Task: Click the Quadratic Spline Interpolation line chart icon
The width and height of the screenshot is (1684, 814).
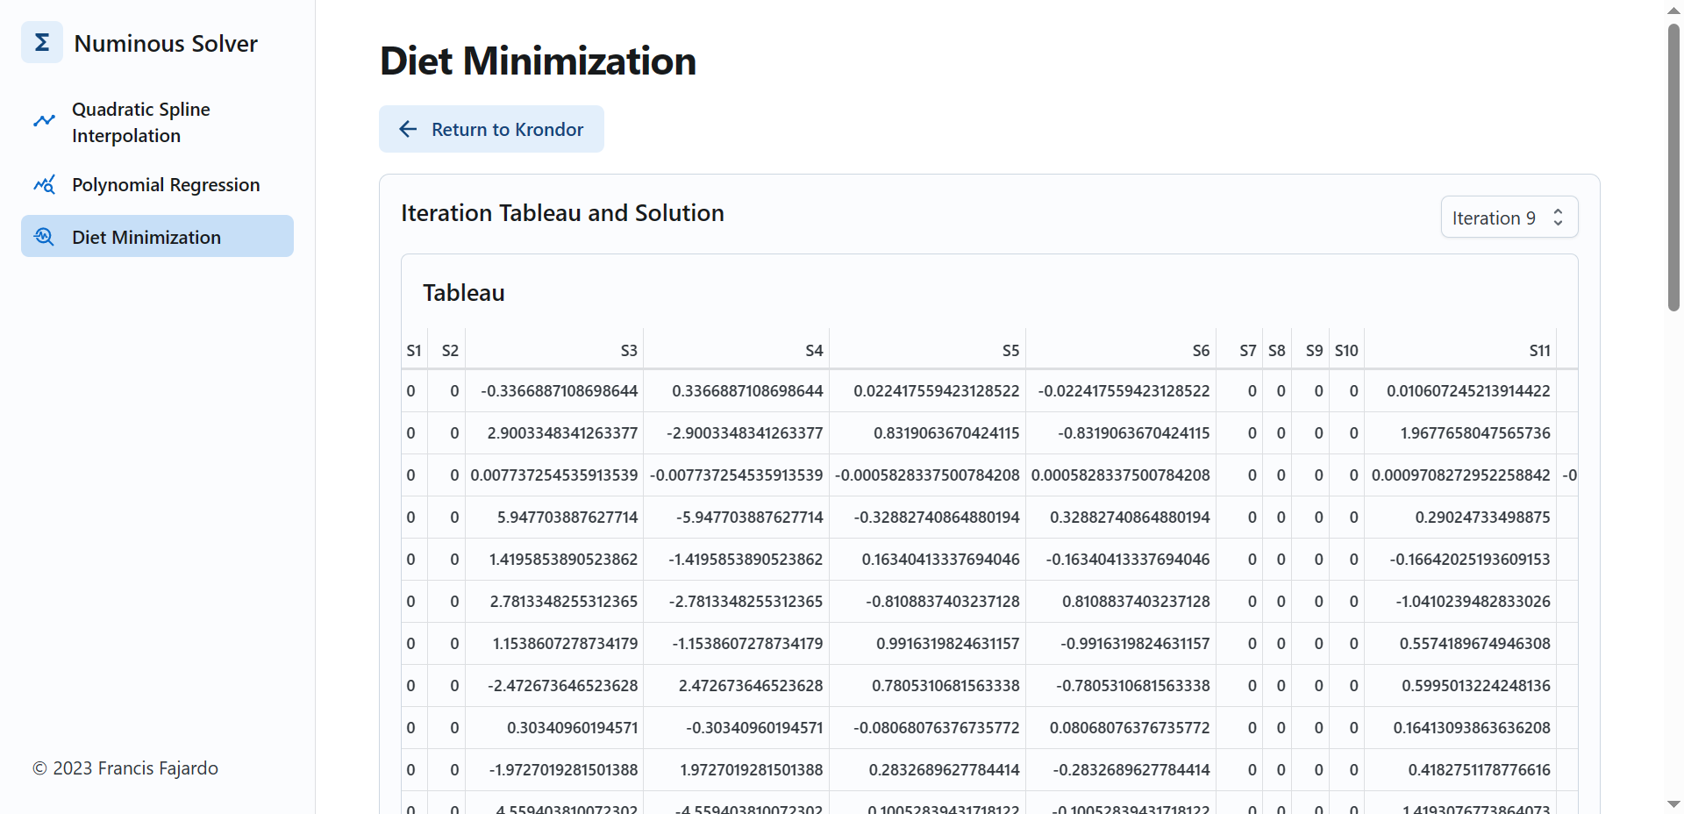Action: click(44, 121)
